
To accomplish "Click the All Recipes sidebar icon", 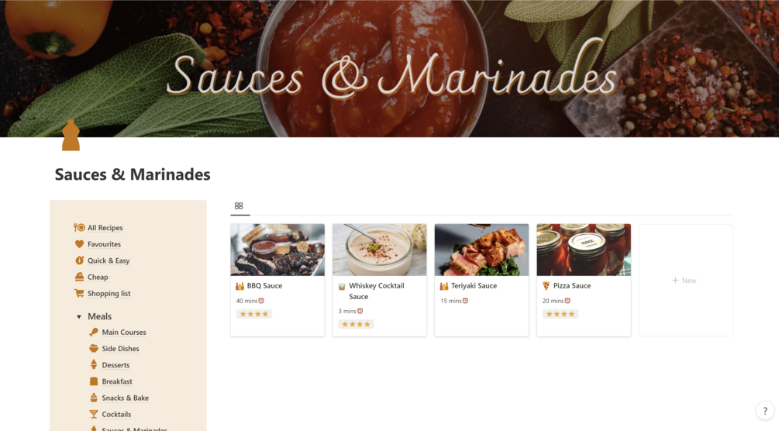I will pos(79,228).
